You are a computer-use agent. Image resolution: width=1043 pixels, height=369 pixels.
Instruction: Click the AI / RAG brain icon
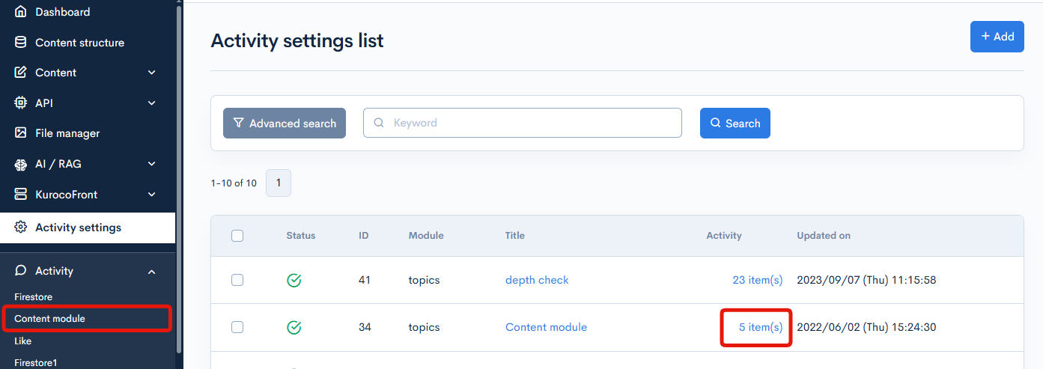[21, 164]
